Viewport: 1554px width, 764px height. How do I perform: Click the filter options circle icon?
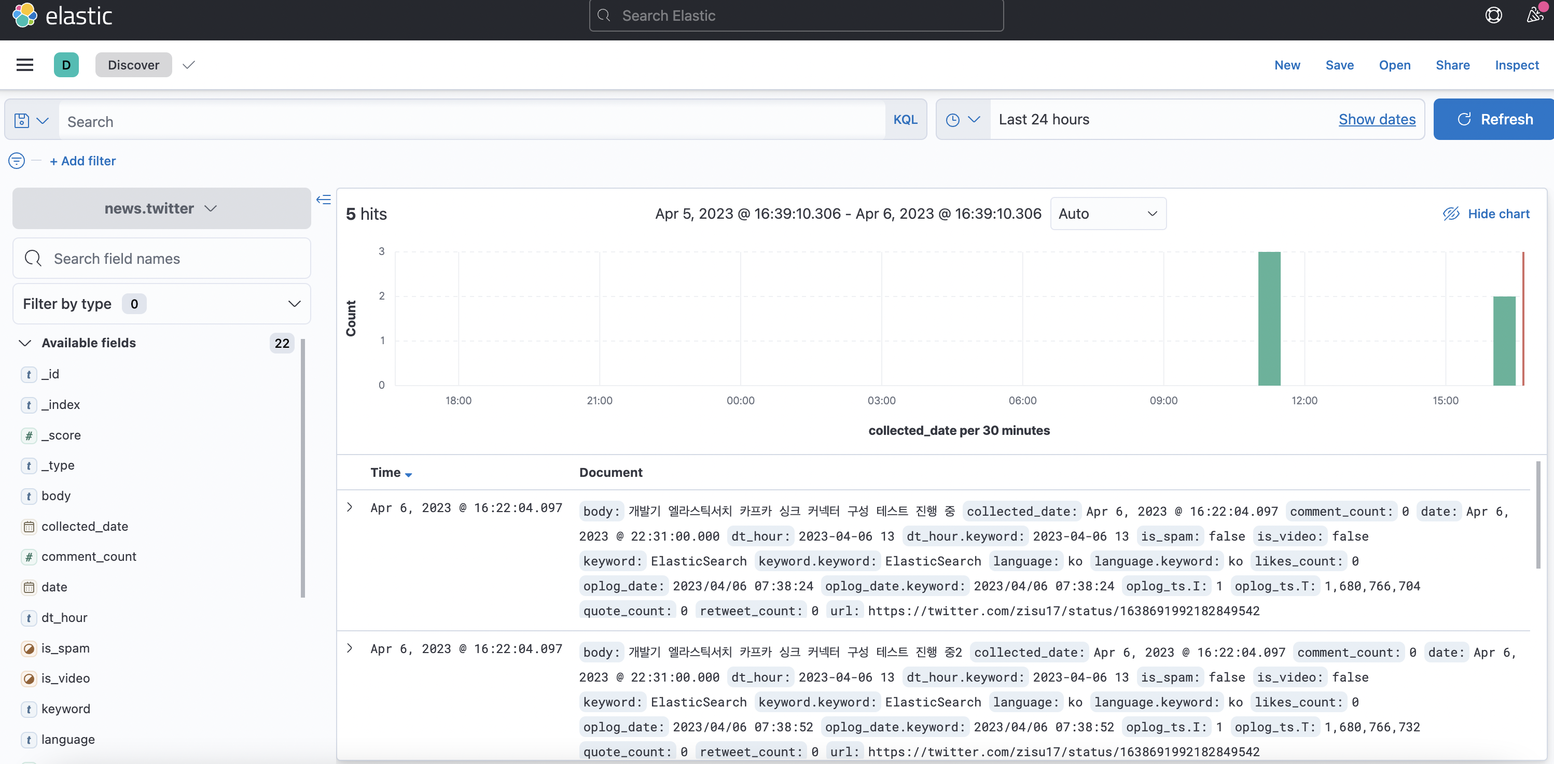[x=16, y=161]
